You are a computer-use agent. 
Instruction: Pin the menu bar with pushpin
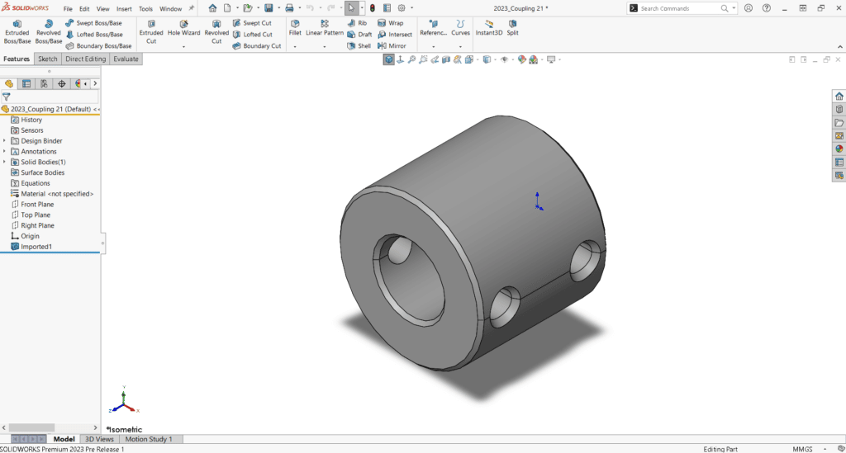(x=192, y=8)
